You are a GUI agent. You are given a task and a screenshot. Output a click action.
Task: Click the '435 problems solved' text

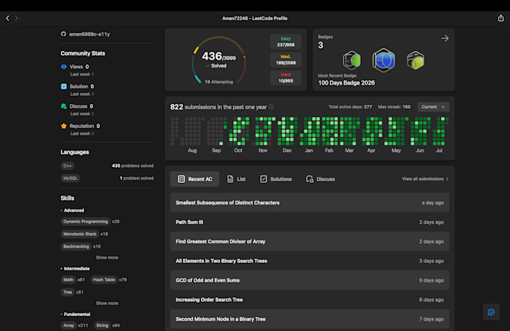(x=133, y=165)
